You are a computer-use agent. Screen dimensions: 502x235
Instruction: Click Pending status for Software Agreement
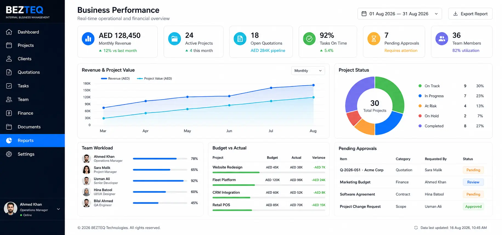[x=473, y=194]
